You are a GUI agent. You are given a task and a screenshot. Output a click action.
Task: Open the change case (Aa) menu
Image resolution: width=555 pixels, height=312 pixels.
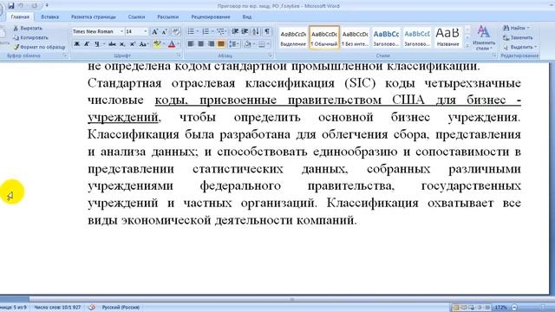pyautogui.click(x=143, y=44)
